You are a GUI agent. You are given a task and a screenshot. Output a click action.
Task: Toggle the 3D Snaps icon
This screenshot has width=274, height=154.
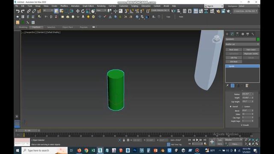pyautogui.click(x=127, y=11)
